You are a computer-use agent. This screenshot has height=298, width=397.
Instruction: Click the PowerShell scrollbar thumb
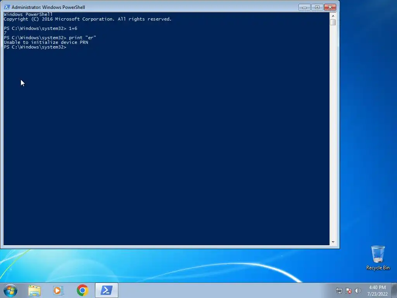coord(333,22)
